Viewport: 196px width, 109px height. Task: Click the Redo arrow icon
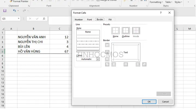click(24, 11)
